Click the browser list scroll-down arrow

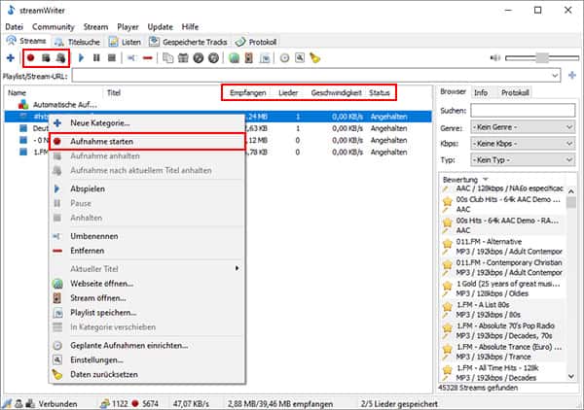[571, 377]
